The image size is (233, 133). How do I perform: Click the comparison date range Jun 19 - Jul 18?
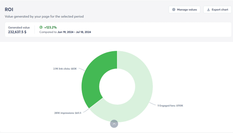[74, 32]
